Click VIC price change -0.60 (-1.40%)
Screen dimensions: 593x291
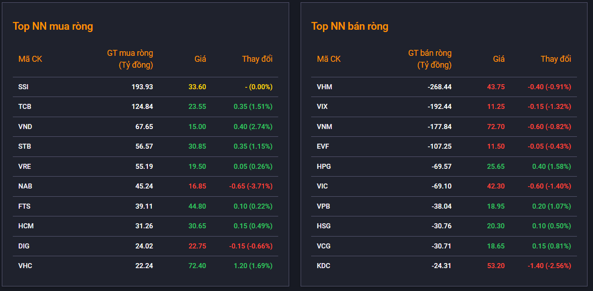[x=549, y=186]
